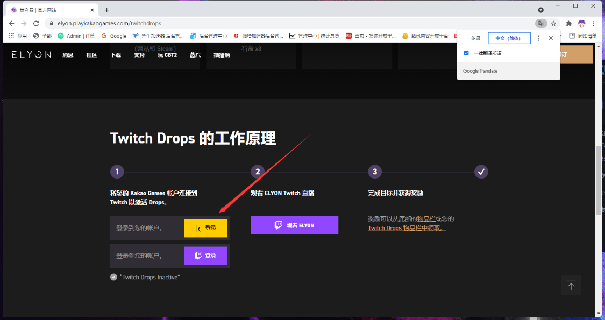Open the 物品栏 link
This screenshot has height=320, width=605.
point(426,219)
